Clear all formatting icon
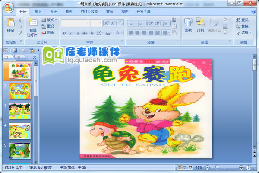 tap(120, 23)
